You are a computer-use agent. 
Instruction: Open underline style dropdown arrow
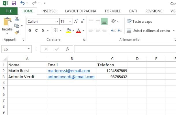tap(48, 31)
